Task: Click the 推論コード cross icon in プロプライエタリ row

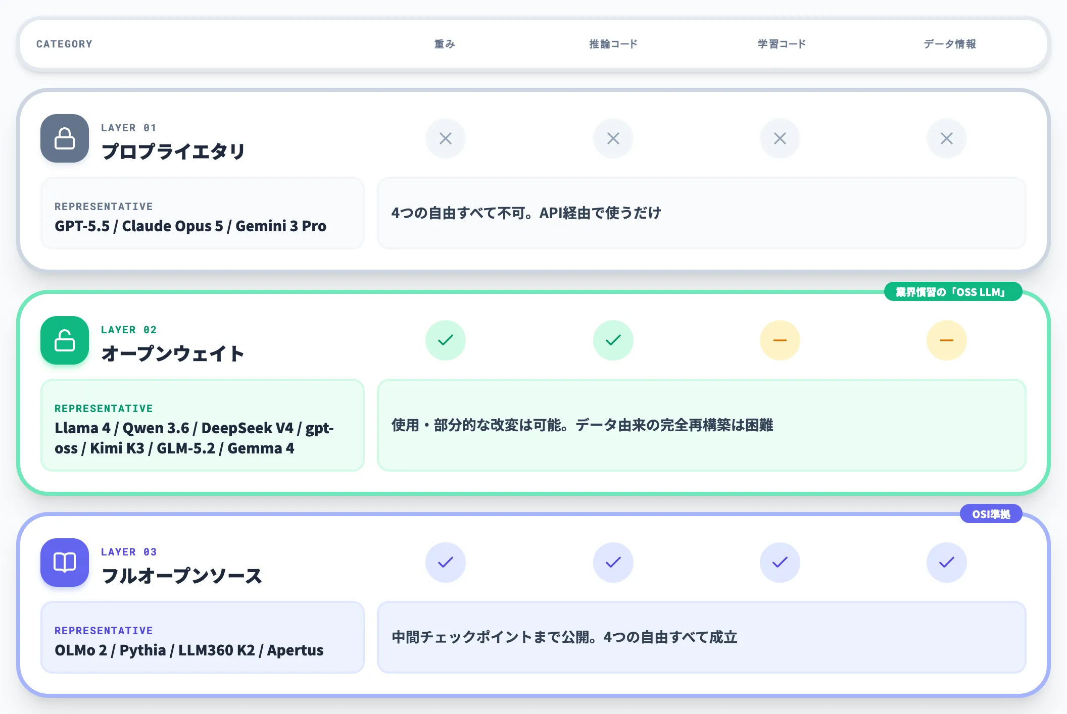Action: coord(613,138)
